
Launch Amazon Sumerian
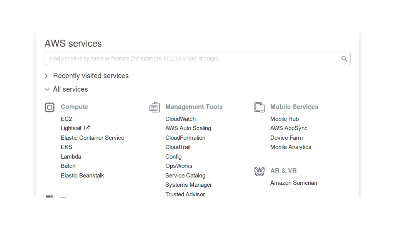(x=294, y=183)
